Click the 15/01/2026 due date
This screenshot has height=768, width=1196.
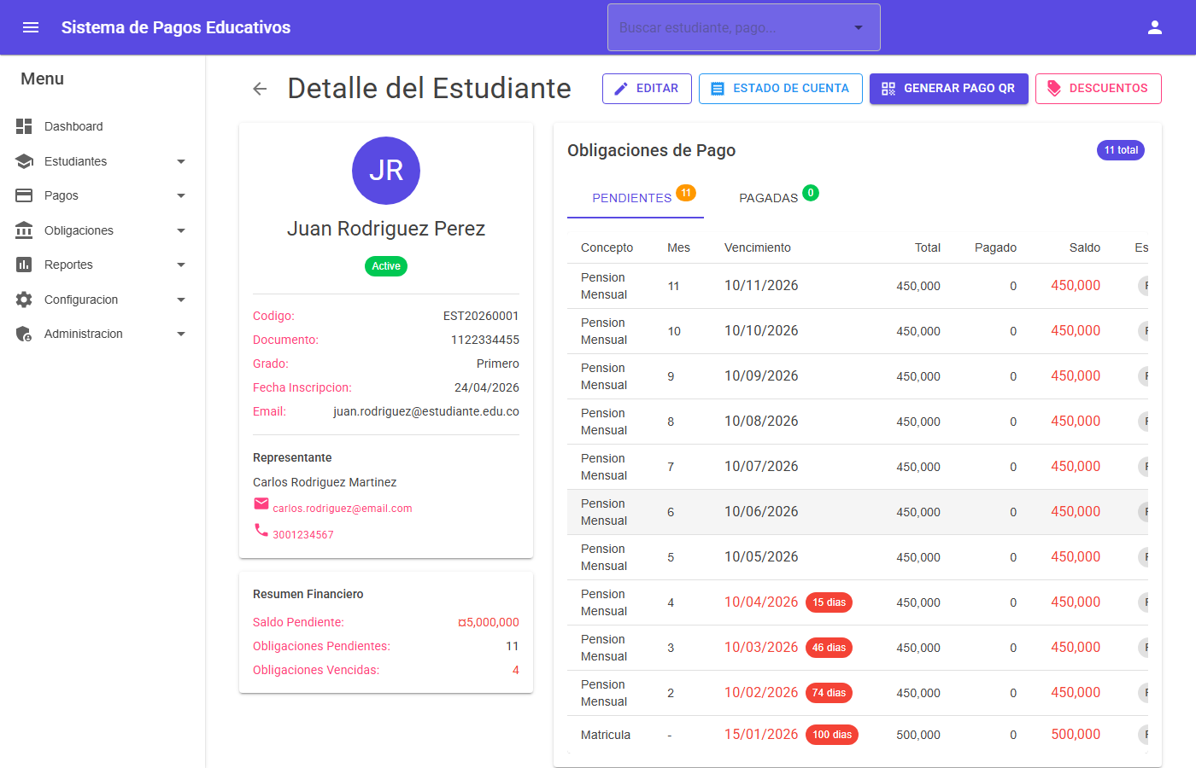[761, 735]
